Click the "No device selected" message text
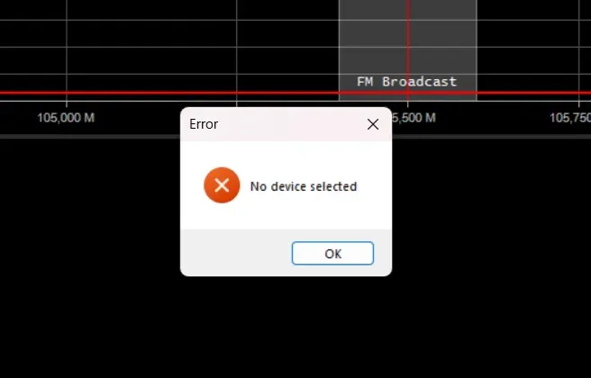 click(304, 186)
